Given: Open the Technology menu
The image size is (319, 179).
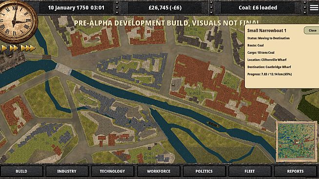Looking at the screenshot, I should (112, 171).
